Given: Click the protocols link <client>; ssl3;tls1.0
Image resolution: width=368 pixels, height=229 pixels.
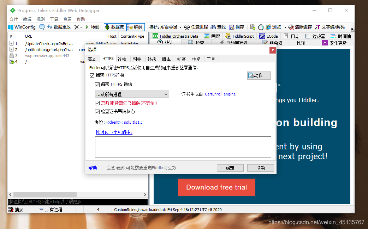Looking at the screenshot, I should pyautogui.click(x=124, y=122).
